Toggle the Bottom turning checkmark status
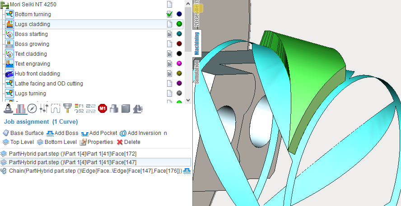 (169, 14)
